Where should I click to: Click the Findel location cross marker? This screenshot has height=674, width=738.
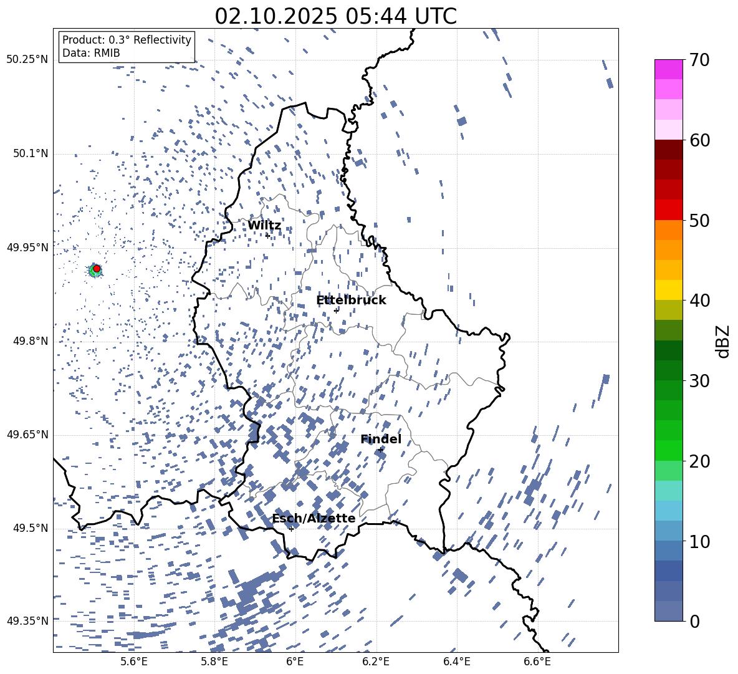(381, 450)
